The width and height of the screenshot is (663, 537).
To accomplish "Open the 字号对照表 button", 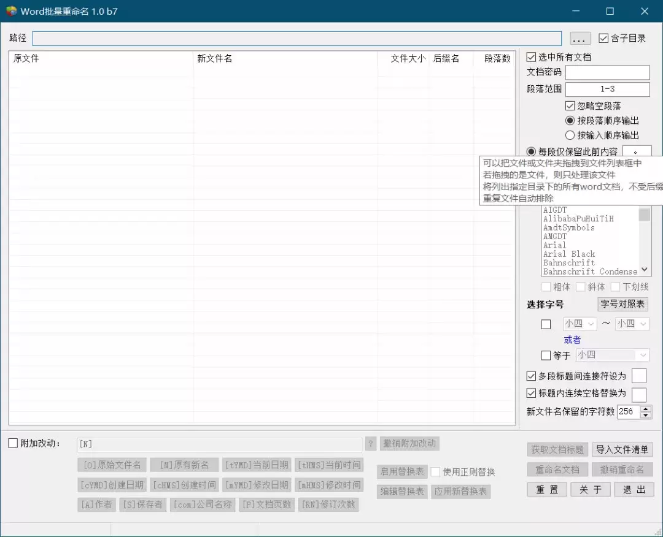I will (622, 304).
